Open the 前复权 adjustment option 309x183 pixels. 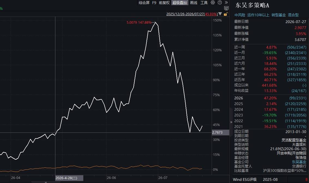pos(164,3)
